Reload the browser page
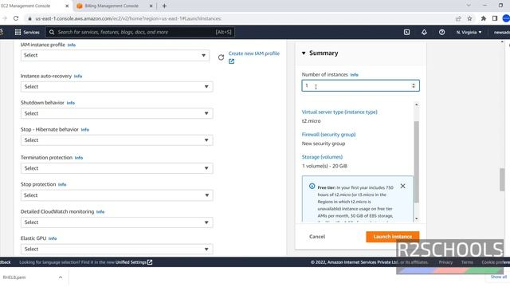The image size is (510, 287). (x=16, y=18)
